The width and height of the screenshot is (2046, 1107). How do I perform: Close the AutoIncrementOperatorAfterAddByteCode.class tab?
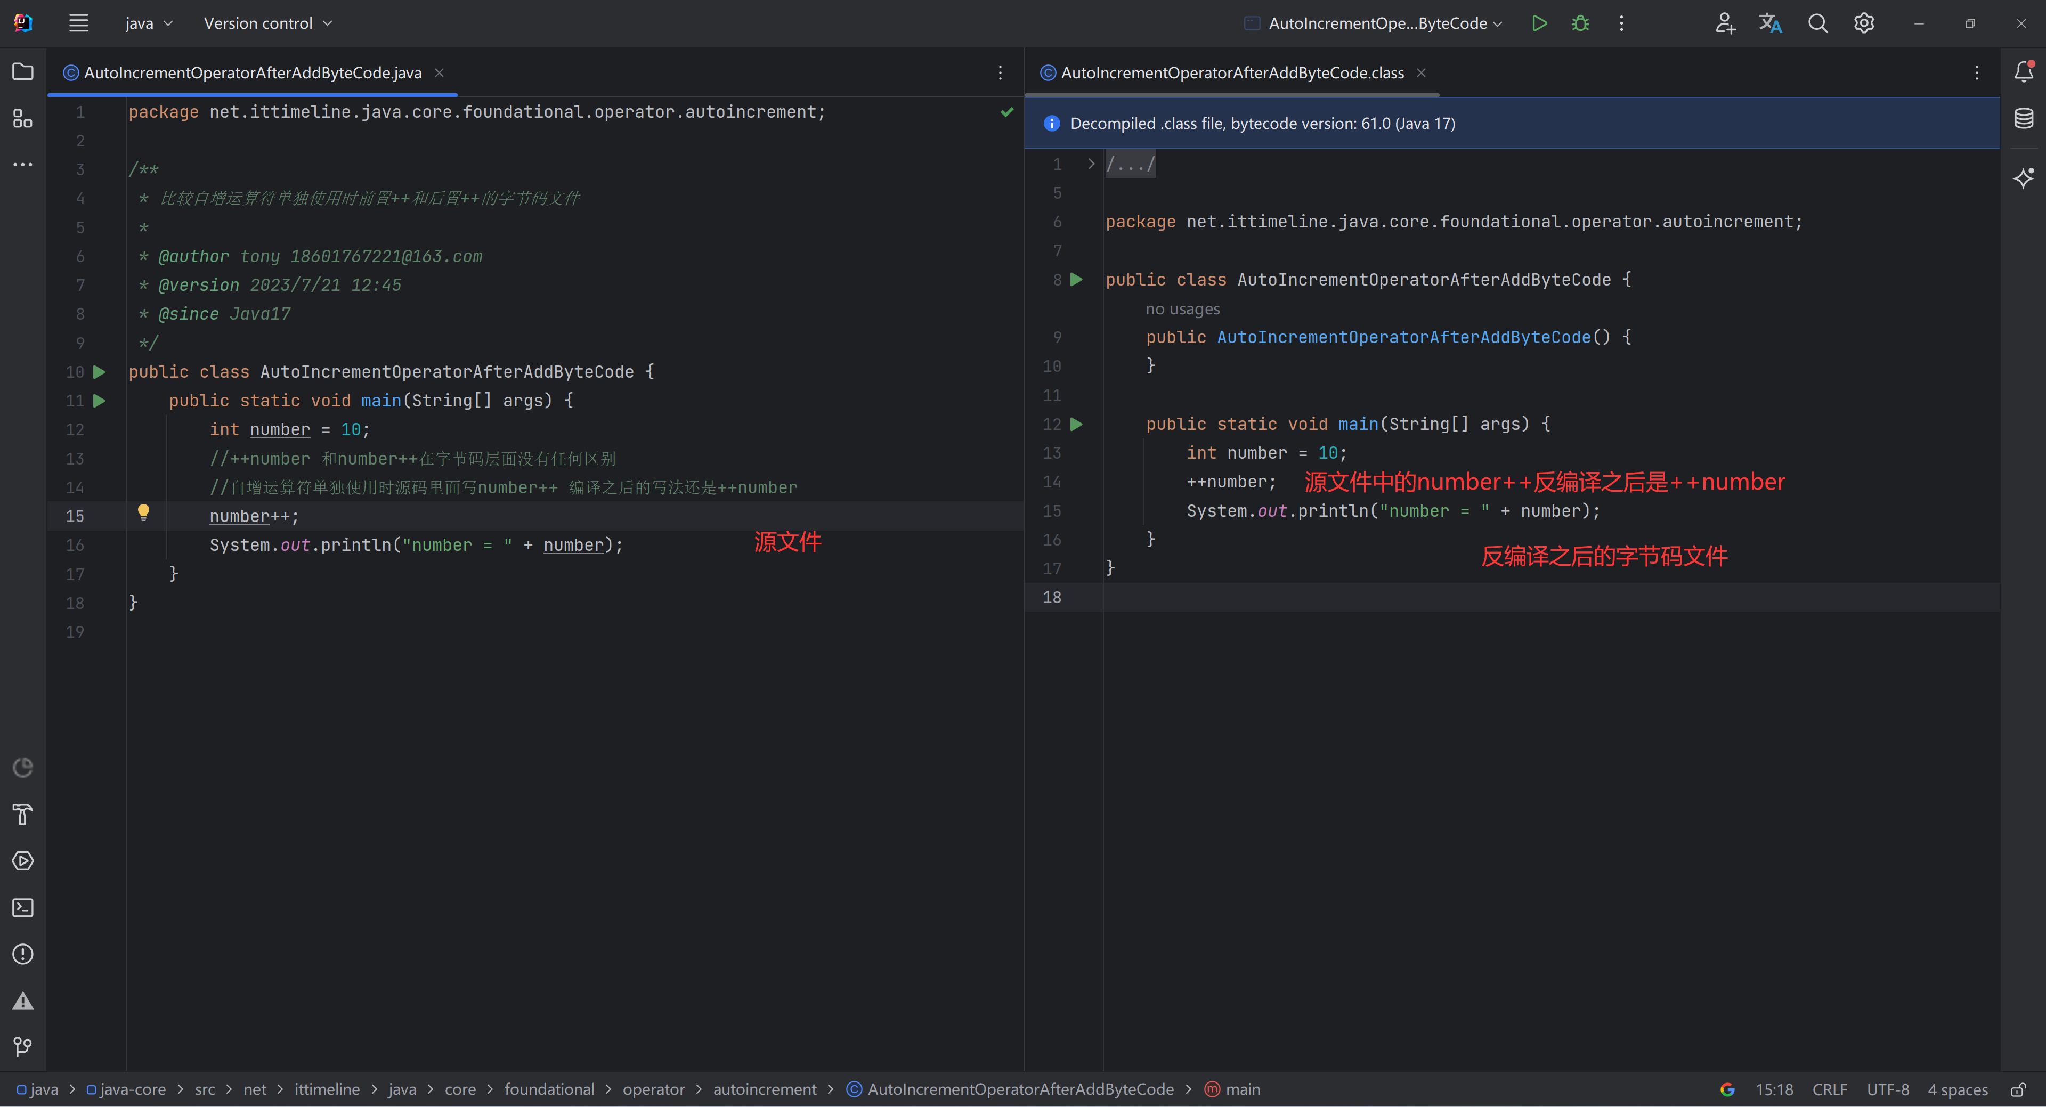[x=1421, y=72]
